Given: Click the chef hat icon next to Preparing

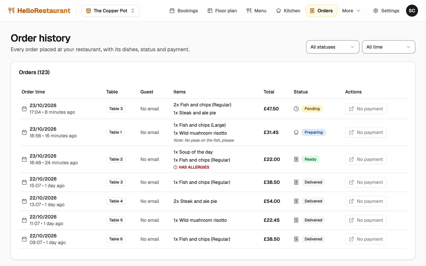Looking at the screenshot, I should (x=296, y=132).
